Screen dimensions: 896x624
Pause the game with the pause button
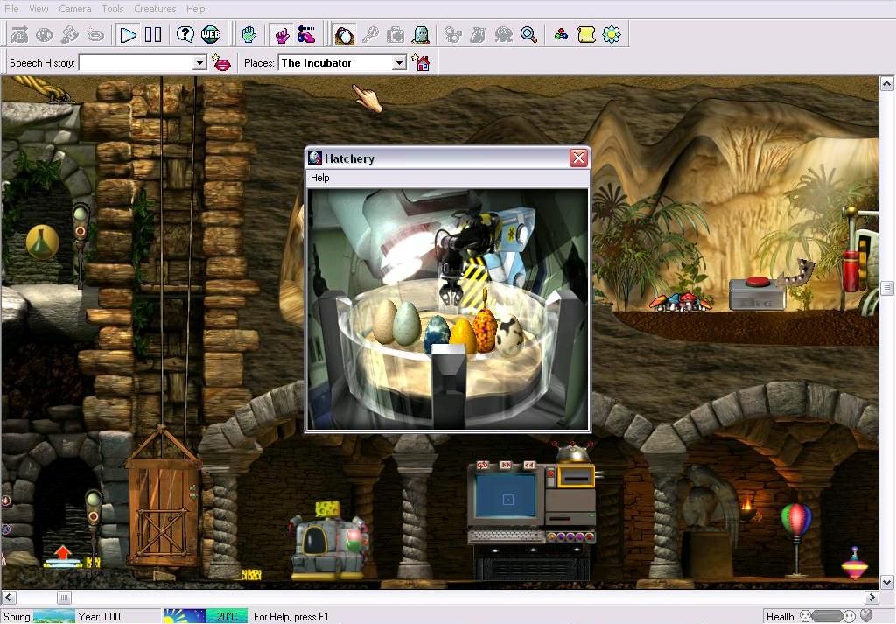(153, 35)
